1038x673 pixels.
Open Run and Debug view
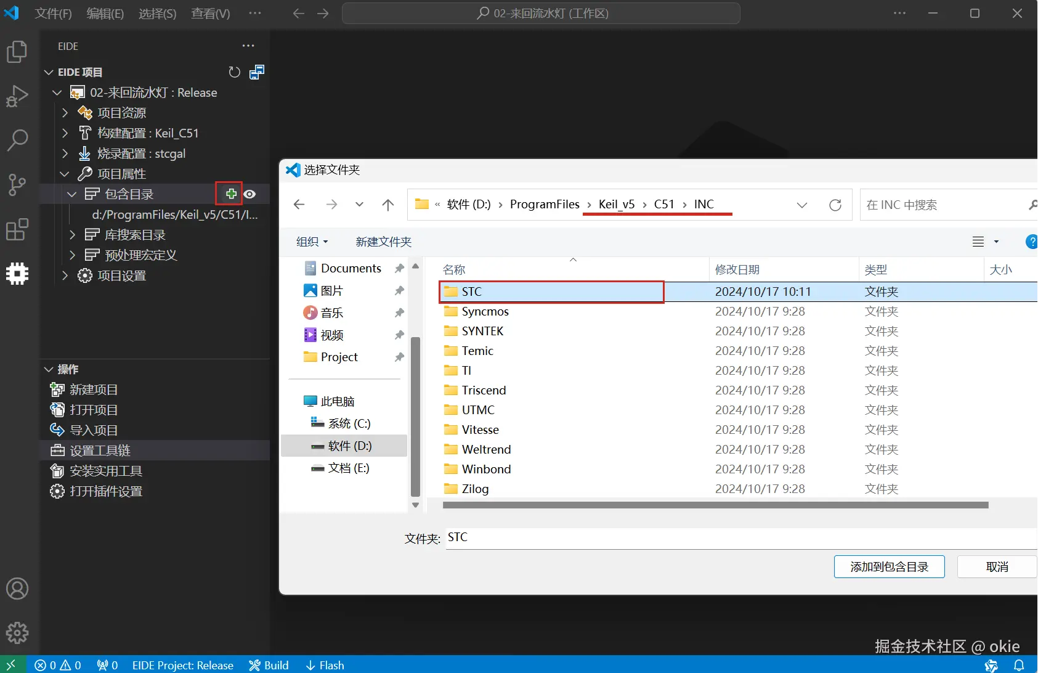[x=17, y=96]
